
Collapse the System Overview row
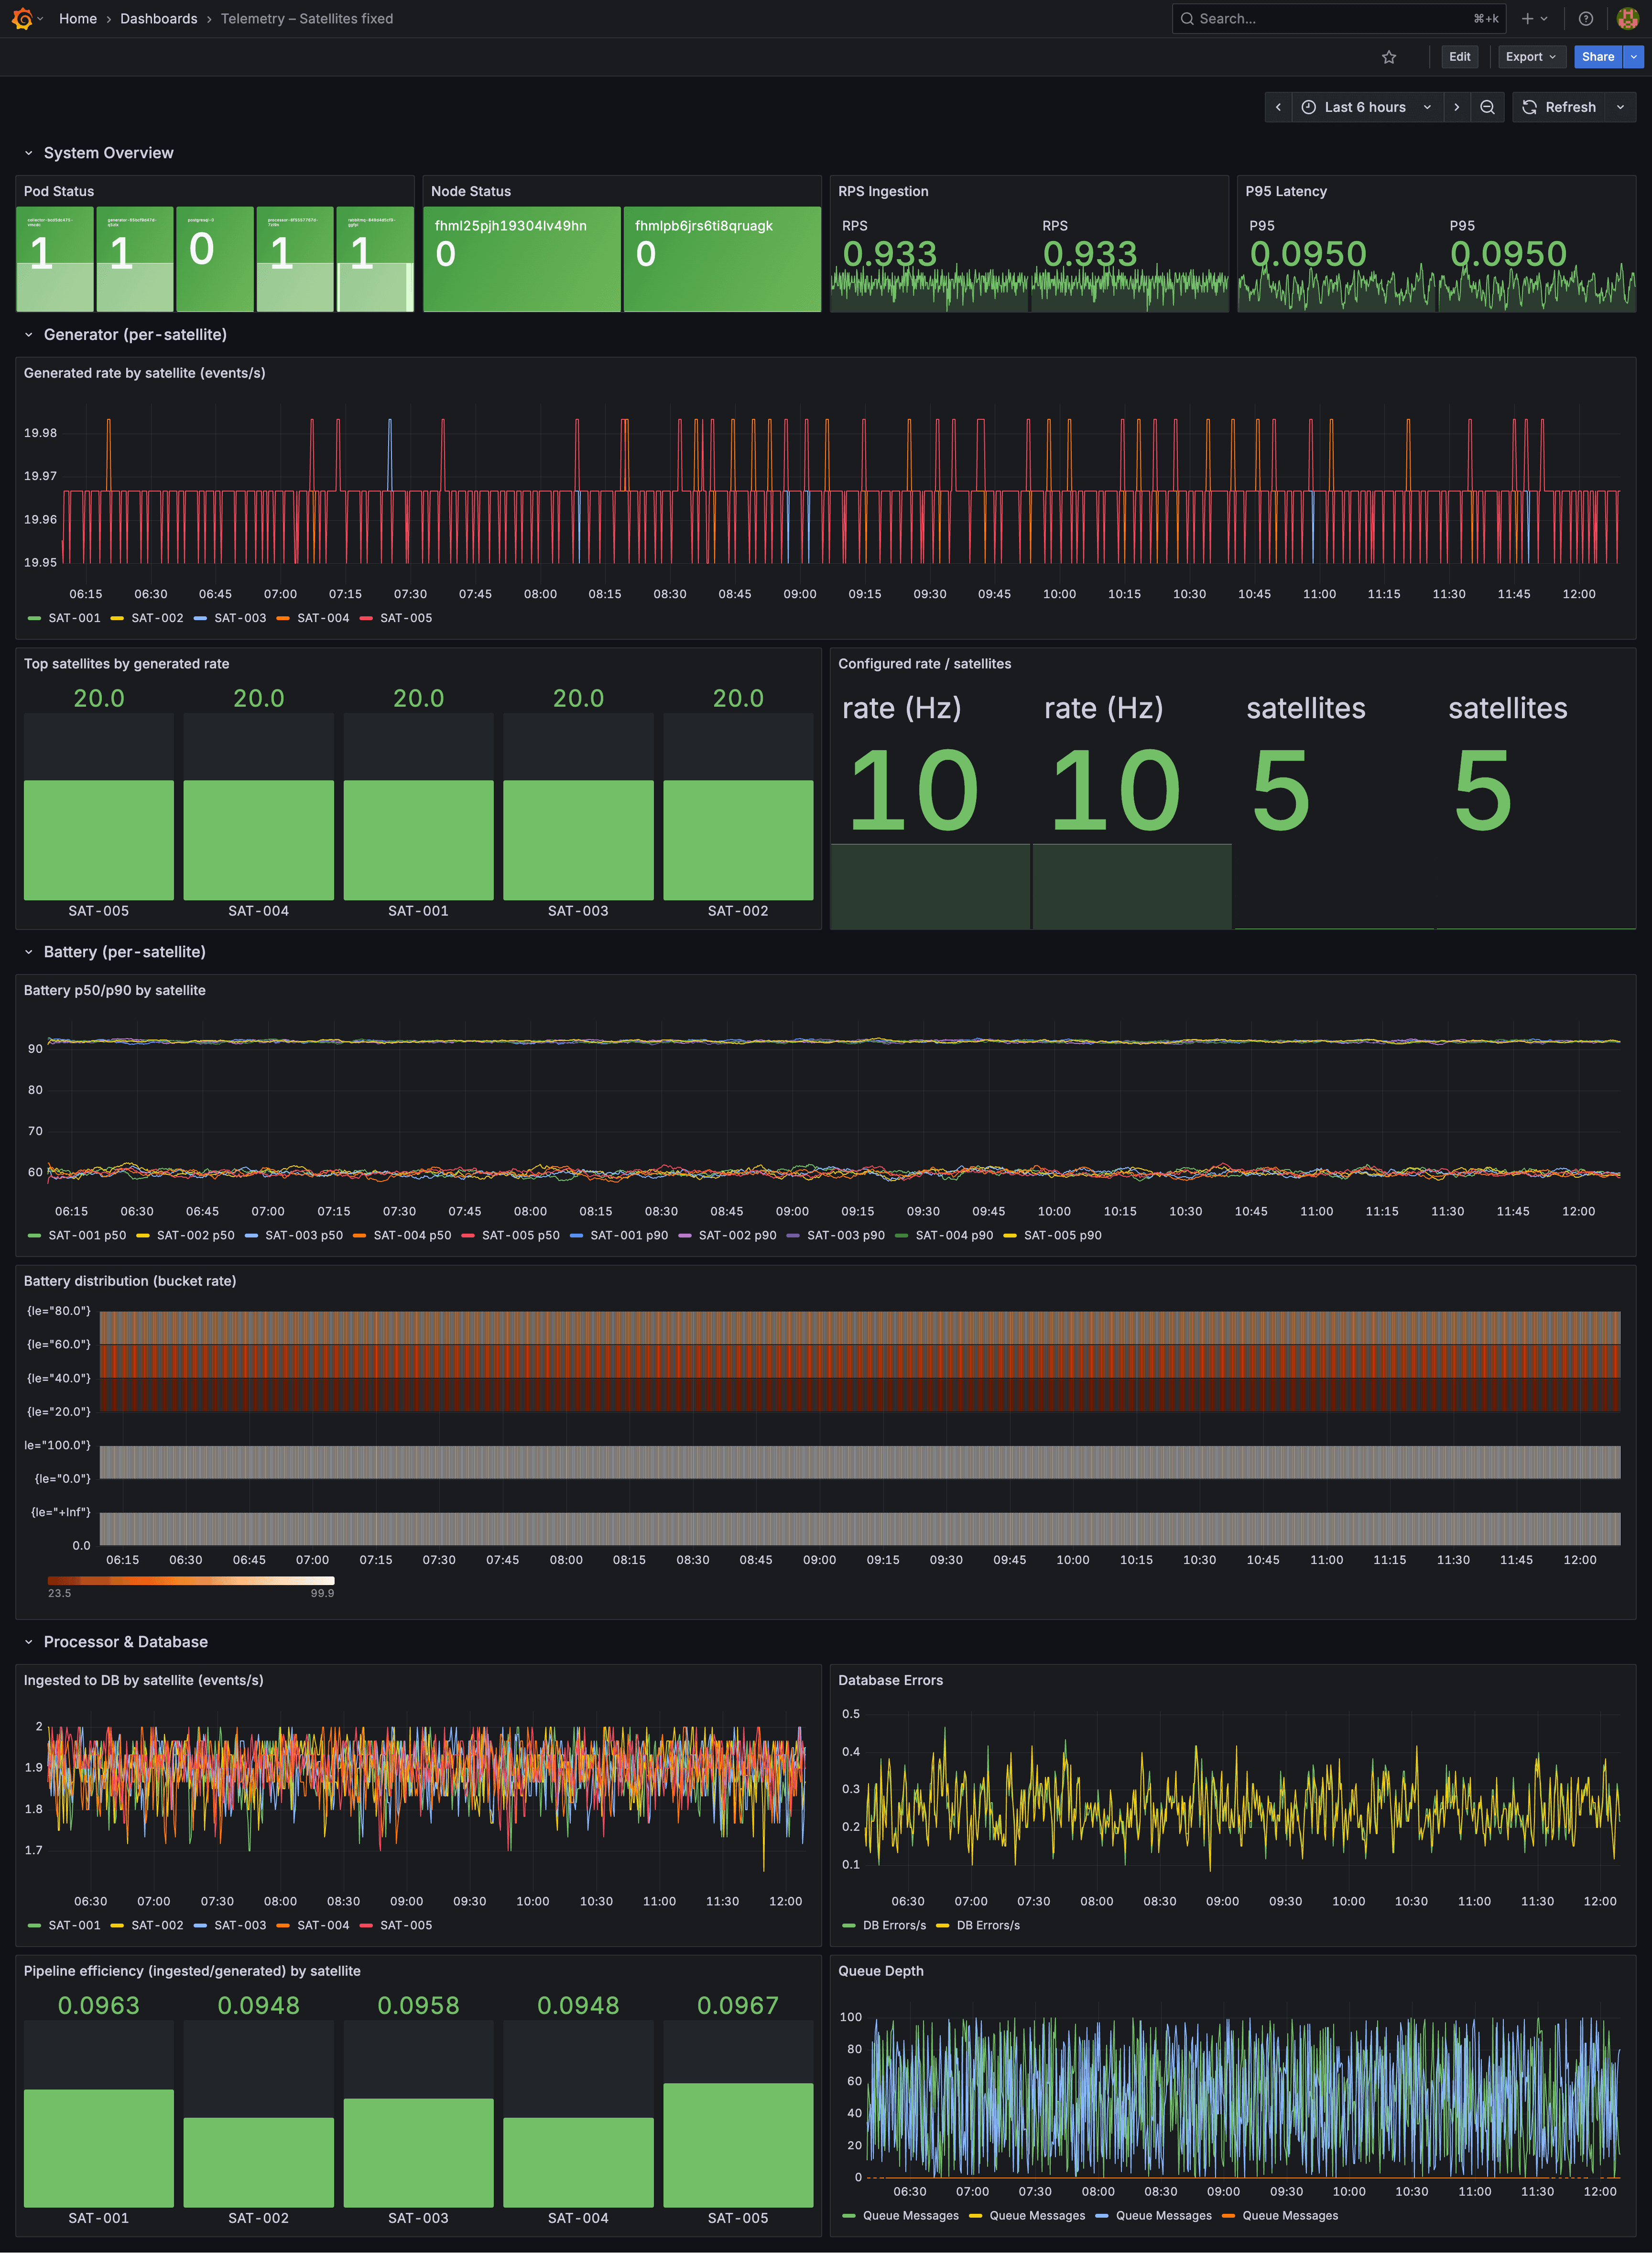(x=29, y=153)
